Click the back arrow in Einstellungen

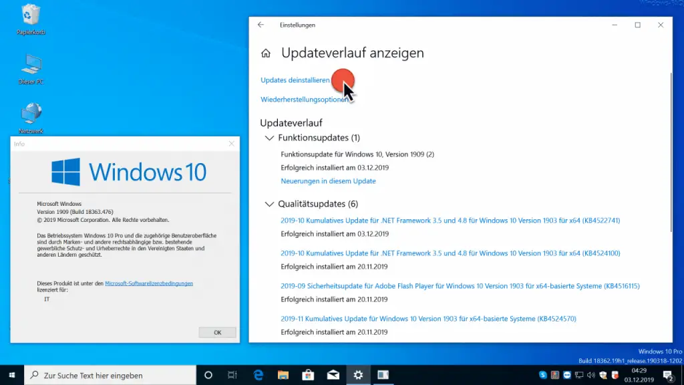click(261, 25)
